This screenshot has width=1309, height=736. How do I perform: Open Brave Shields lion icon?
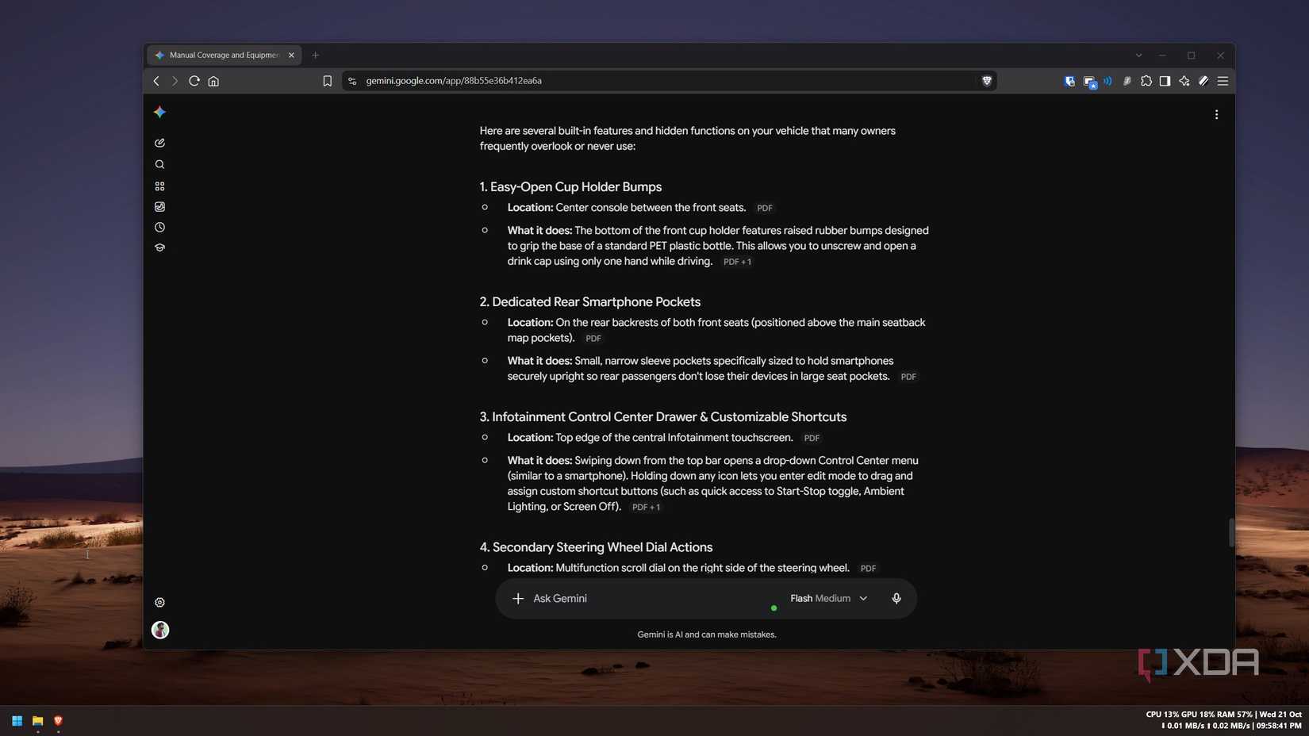coord(987,80)
